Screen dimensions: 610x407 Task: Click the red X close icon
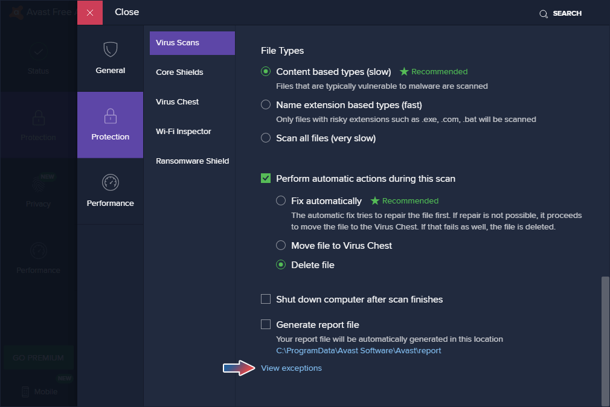pos(90,13)
